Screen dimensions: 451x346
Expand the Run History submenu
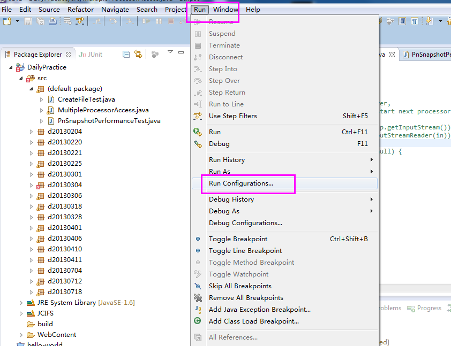point(284,160)
